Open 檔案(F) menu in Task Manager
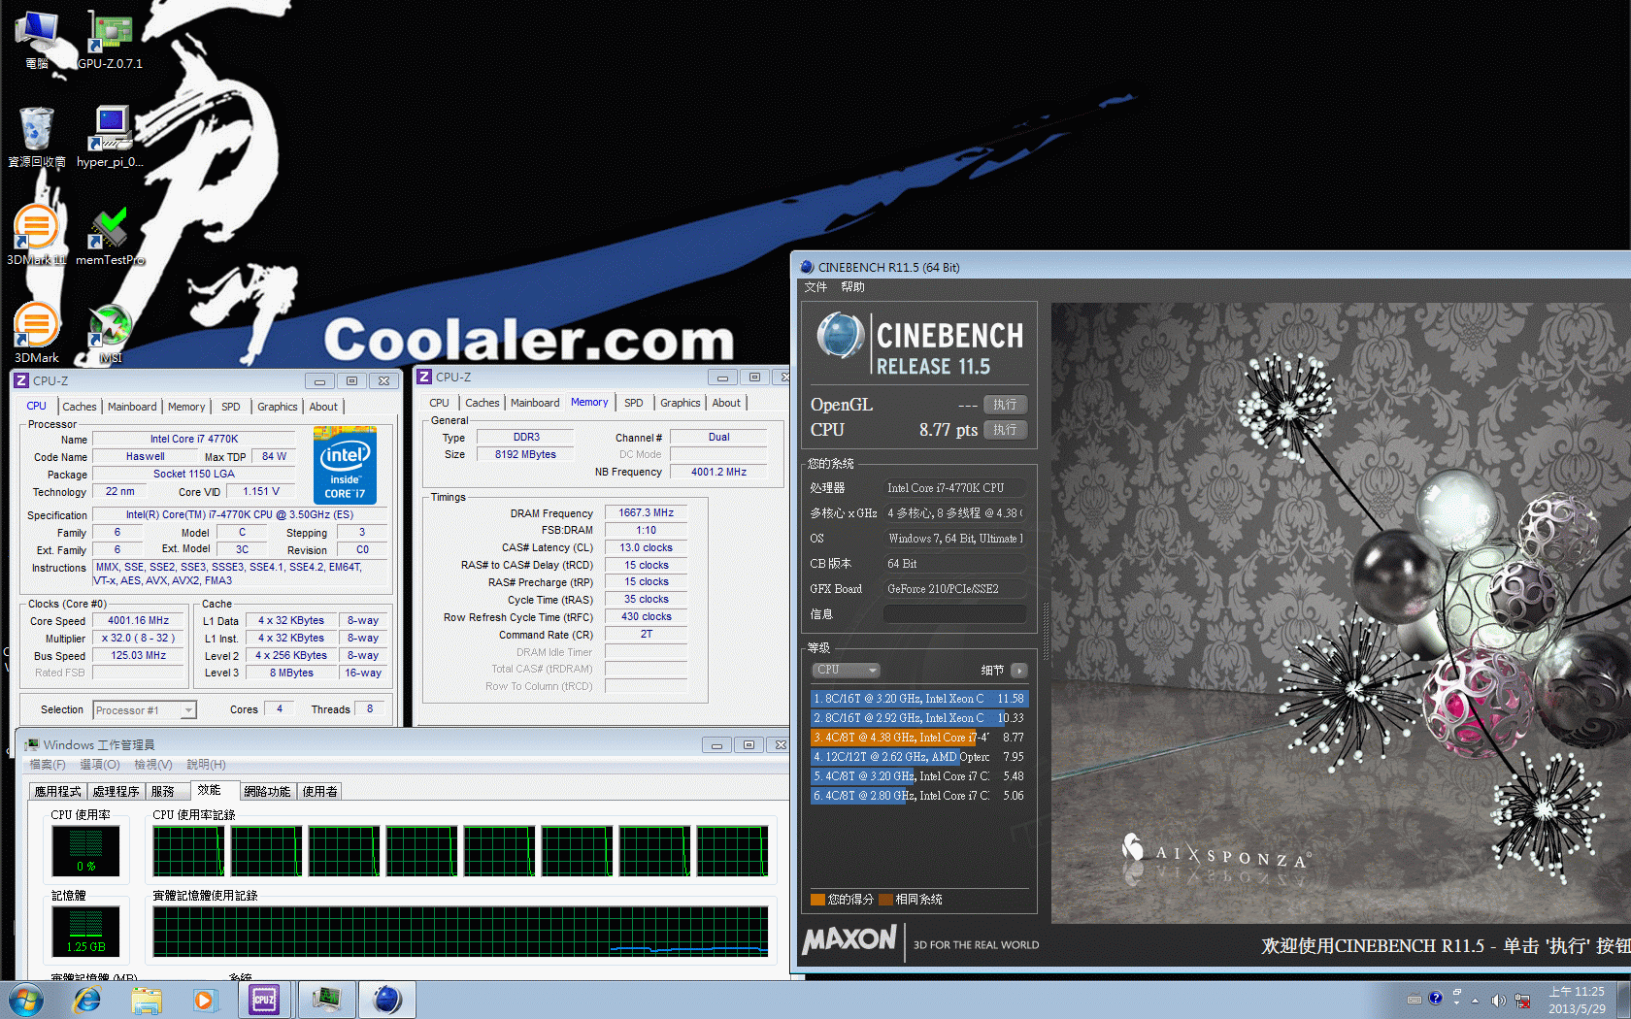 (48, 765)
